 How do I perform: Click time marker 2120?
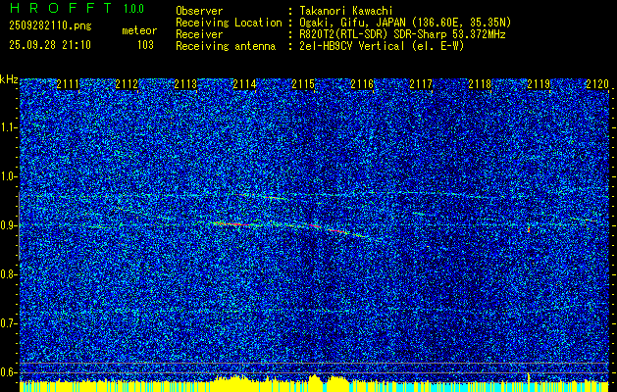click(597, 84)
